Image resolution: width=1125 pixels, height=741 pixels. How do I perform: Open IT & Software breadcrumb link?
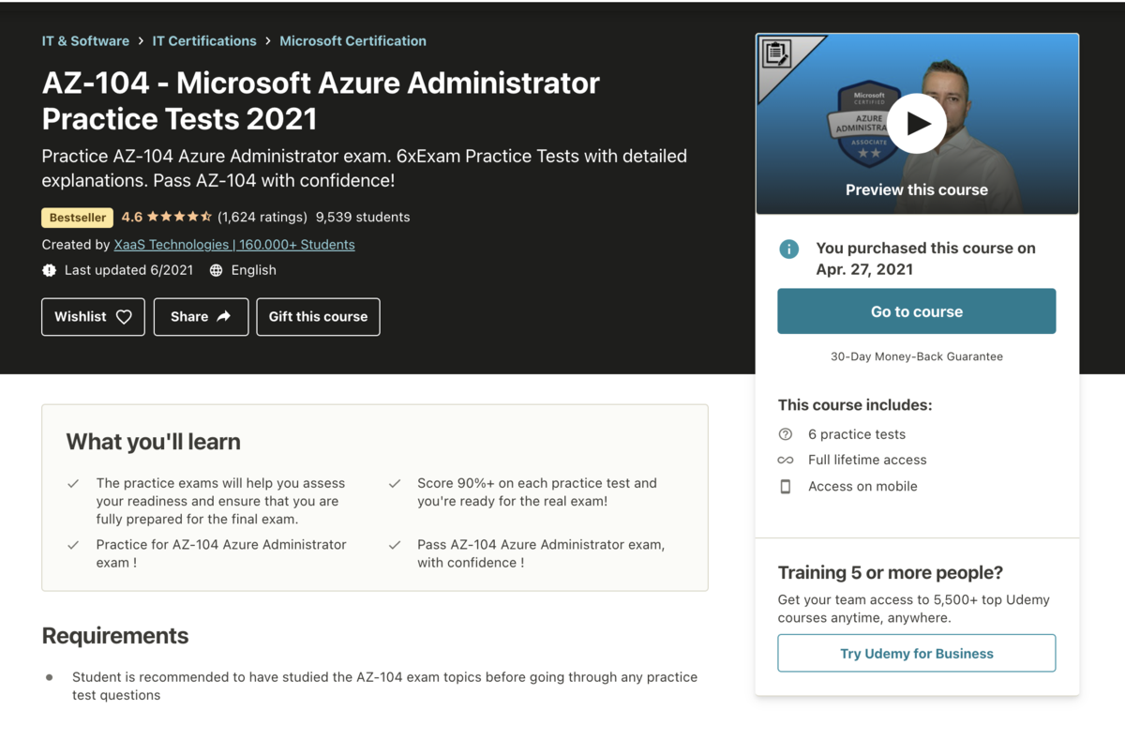pos(85,41)
